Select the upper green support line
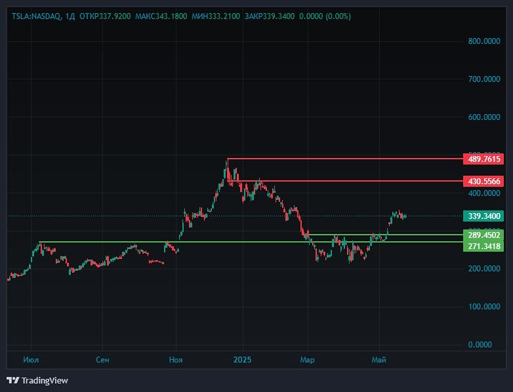Image resolution: width=513 pixels, height=392 pixels. click(386, 235)
